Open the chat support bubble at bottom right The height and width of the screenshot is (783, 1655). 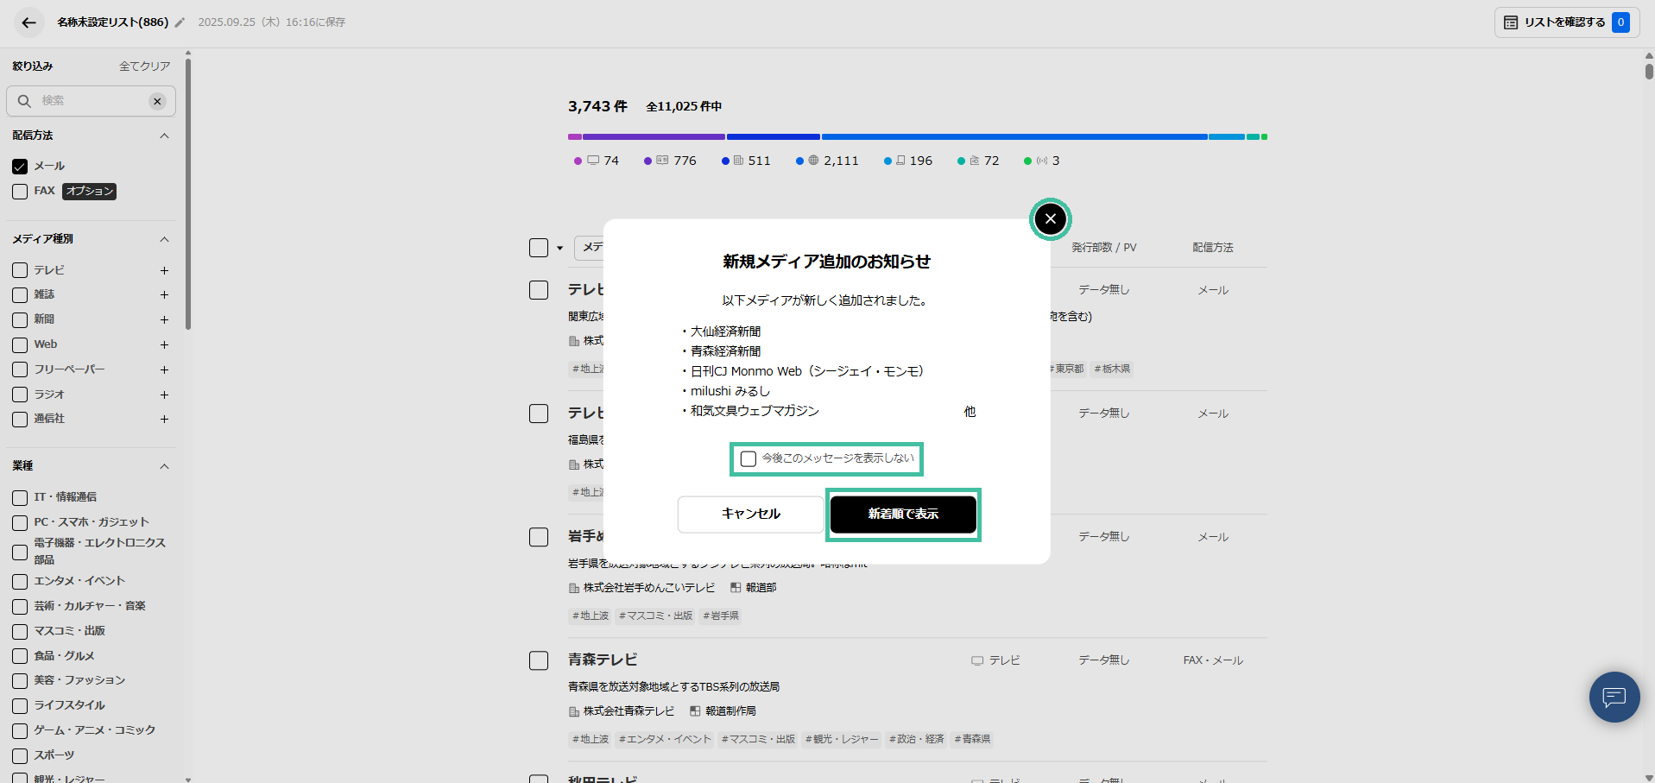pyautogui.click(x=1614, y=697)
